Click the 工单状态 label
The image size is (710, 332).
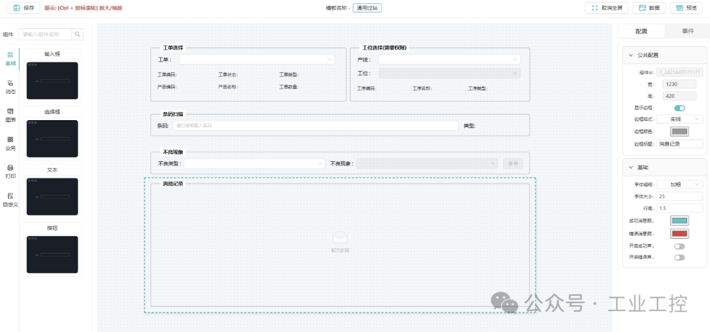[227, 75]
